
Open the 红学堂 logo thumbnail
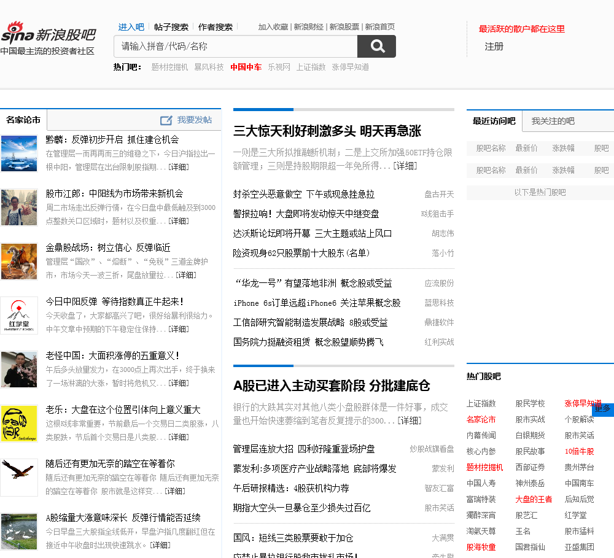[x=19, y=316]
